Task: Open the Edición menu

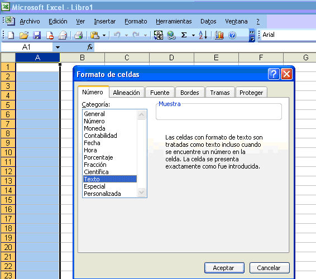Action: (x=58, y=21)
